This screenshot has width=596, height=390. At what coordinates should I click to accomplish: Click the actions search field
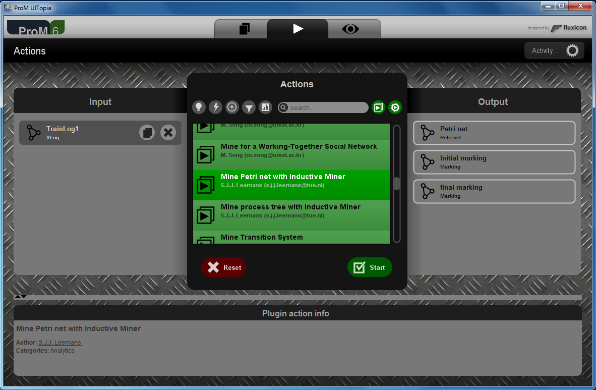pos(323,107)
